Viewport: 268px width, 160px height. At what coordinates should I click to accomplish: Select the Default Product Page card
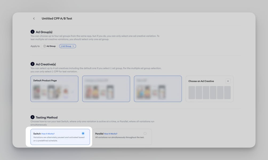pos(54,89)
